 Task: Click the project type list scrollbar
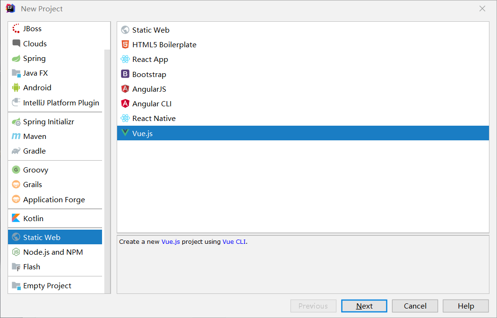pyautogui.click(x=107, y=171)
